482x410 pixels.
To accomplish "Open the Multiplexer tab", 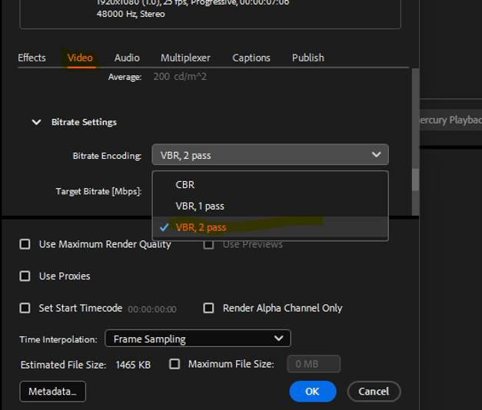I will tap(185, 58).
